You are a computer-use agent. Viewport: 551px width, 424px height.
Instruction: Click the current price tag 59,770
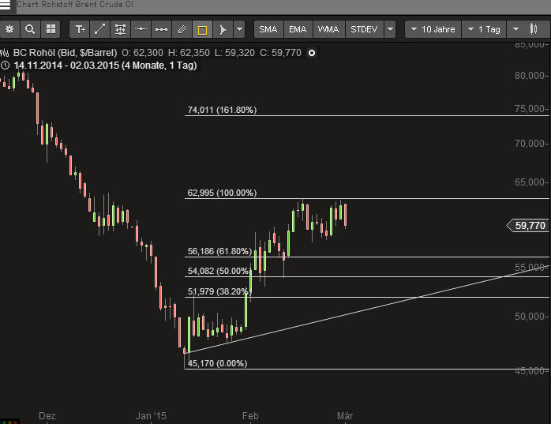point(528,226)
